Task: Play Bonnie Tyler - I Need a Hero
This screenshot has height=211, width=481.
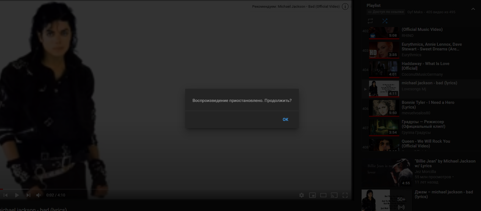Action: [421, 109]
